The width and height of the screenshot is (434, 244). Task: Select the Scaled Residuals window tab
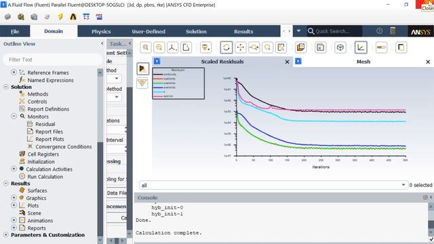point(222,62)
